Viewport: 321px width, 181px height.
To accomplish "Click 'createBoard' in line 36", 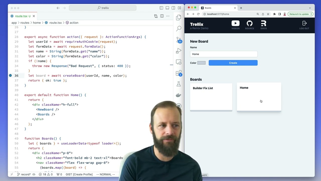I will (73, 75).
